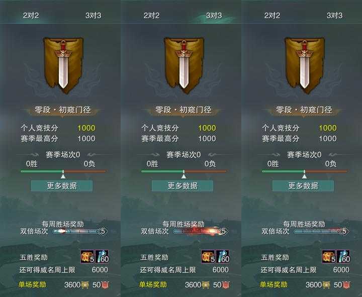Click 零段·初窥门径 rank banner in middle panel
This screenshot has height=297, width=362.
coord(184,110)
